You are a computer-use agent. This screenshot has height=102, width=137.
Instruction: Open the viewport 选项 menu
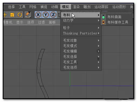tap(31, 22)
